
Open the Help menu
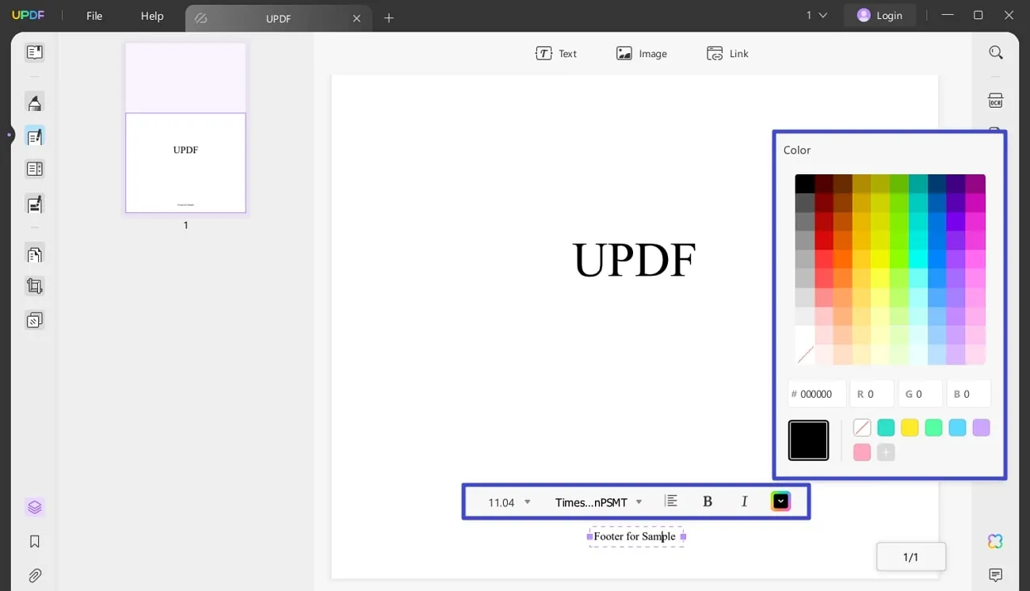[x=152, y=16]
